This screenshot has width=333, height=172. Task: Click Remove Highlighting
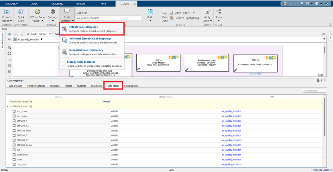185,18
